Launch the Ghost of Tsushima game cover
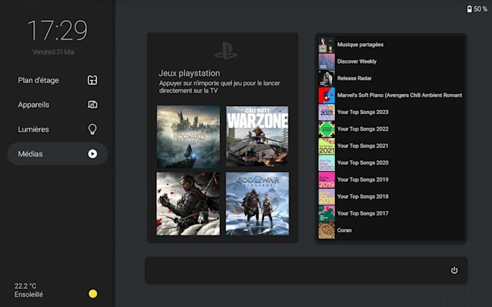492x307 pixels. point(188,204)
